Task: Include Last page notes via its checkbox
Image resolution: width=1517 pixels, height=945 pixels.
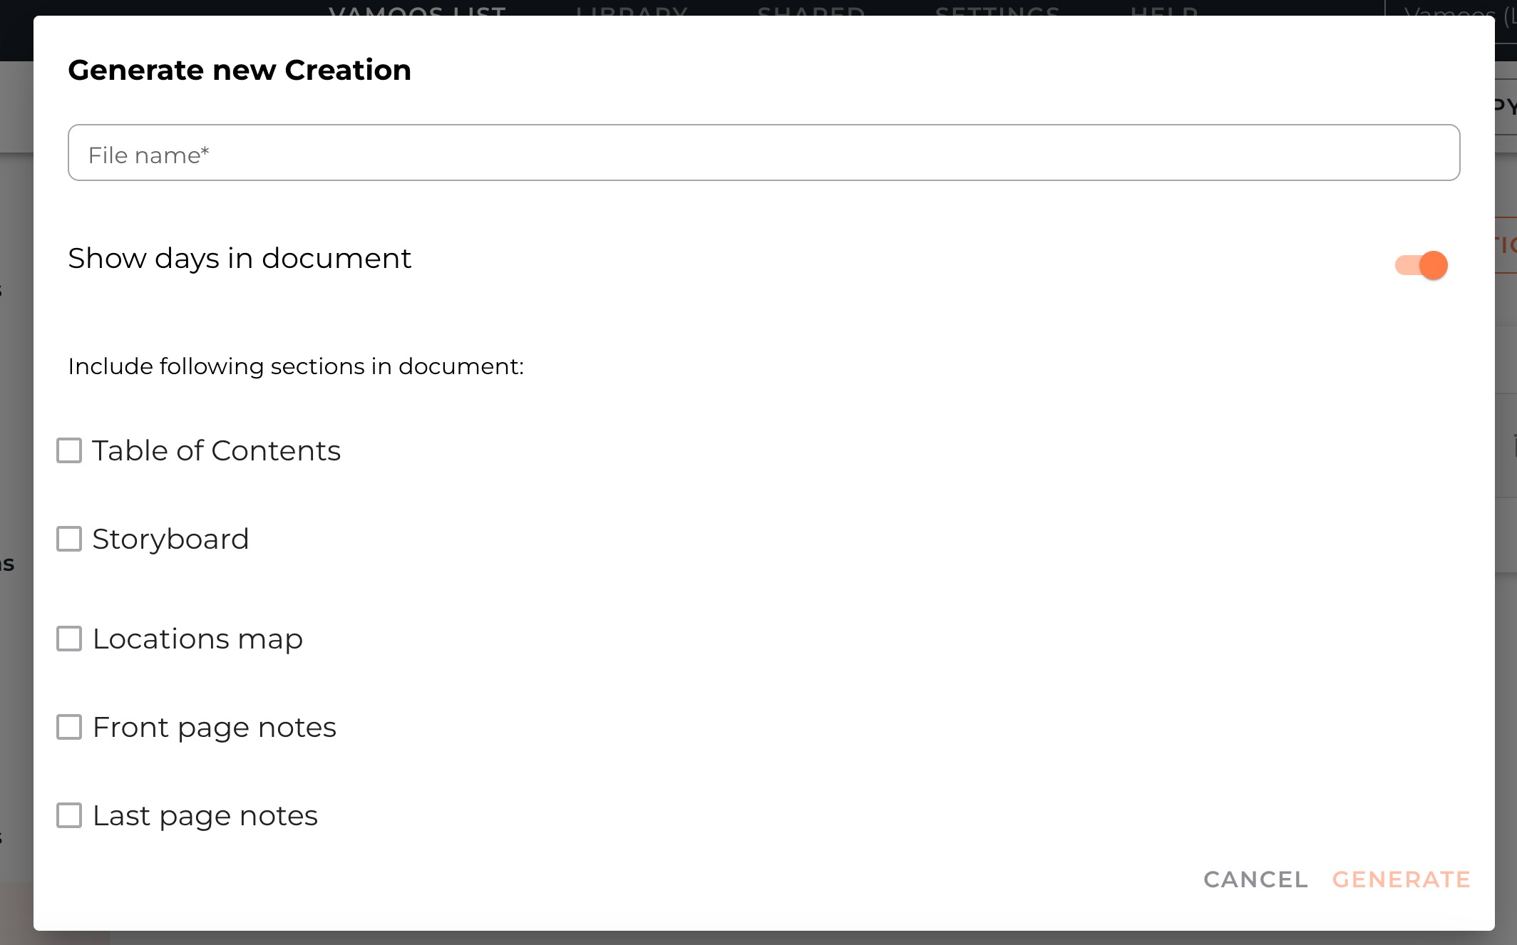Action: pyautogui.click(x=69, y=815)
